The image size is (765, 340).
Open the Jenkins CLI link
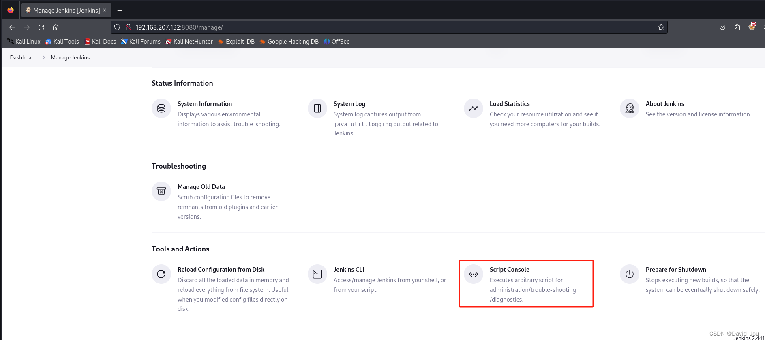click(349, 270)
